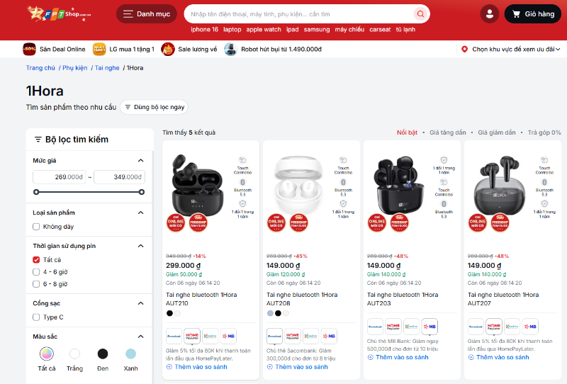This screenshot has height=384, width=567.
Task: Select the Xanh color swatch
Action: click(x=130, y=354)
